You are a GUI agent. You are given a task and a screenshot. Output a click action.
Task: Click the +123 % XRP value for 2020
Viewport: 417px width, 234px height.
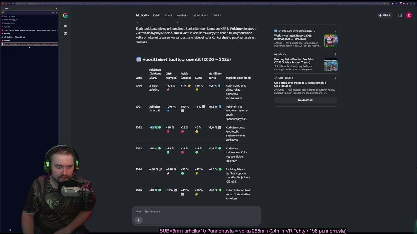pos(171,86)
